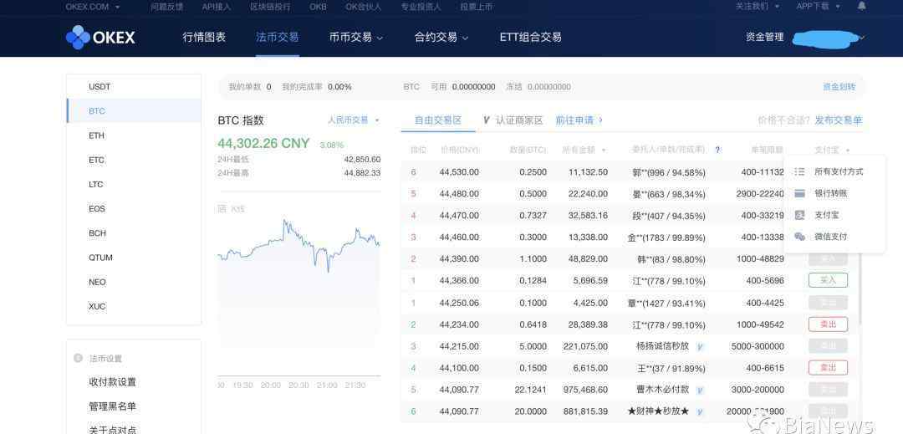Click the question mark help icon
This screenshot has height=434, width=903.
tap(717, 150)
